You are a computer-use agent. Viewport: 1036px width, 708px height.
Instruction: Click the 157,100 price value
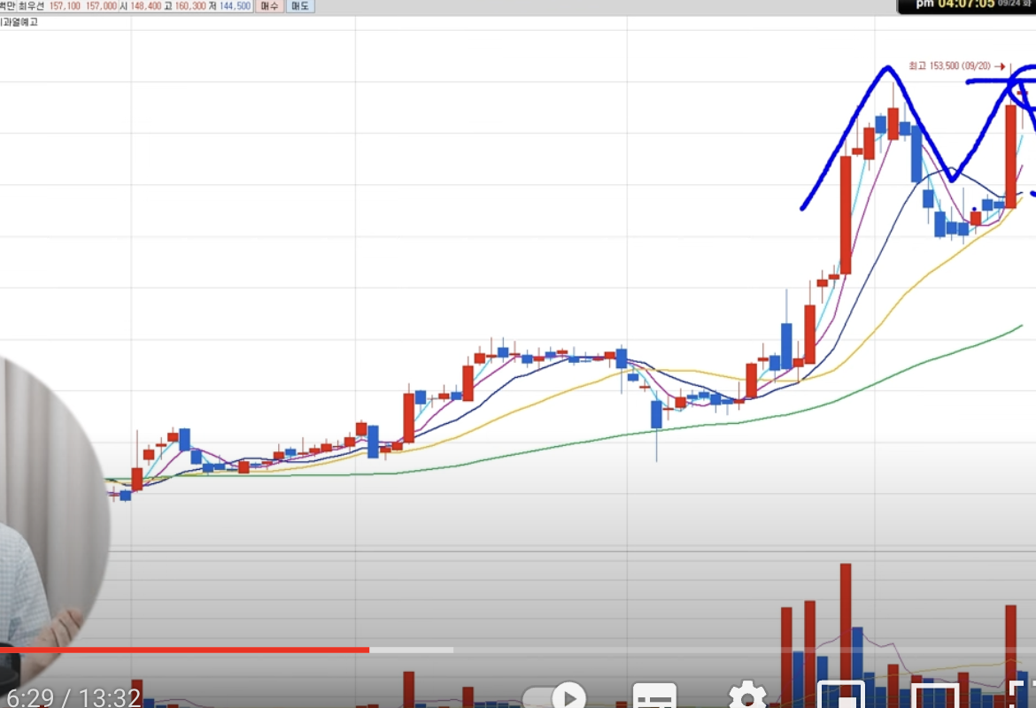click(65, 6)
